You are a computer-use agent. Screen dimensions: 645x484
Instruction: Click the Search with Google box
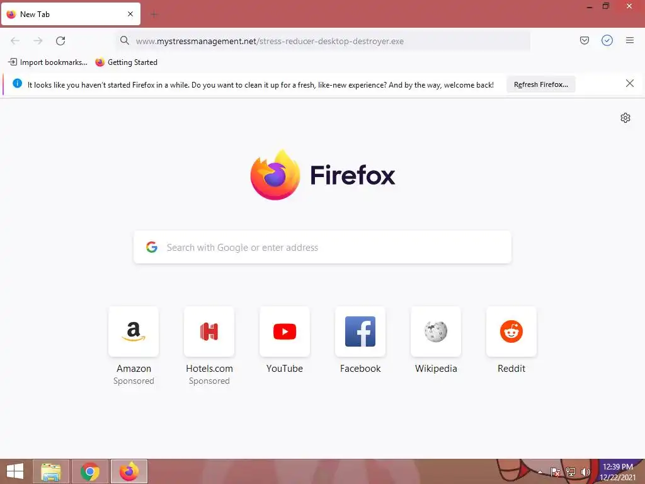point(322,247)
